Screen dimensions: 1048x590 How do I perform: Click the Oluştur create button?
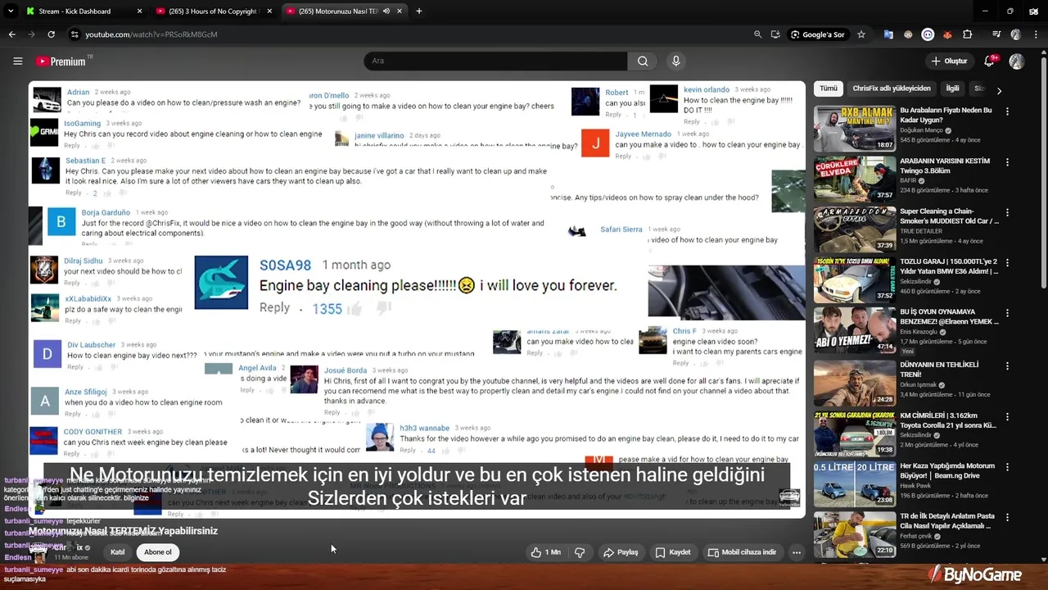[x=950, y=61]
